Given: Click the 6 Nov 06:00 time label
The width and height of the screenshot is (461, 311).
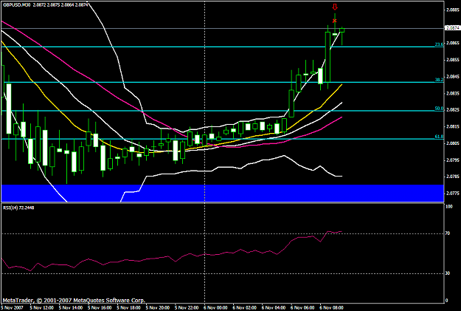Looking at the screenshot, I should point(302,308).
